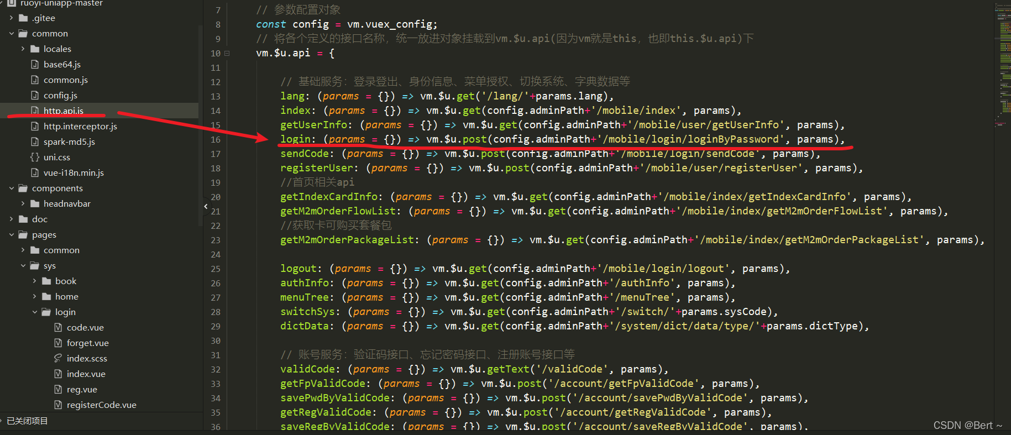Collapse the components folder chevron
This screenshot has height=435, width=1011.
click(11, 188)
